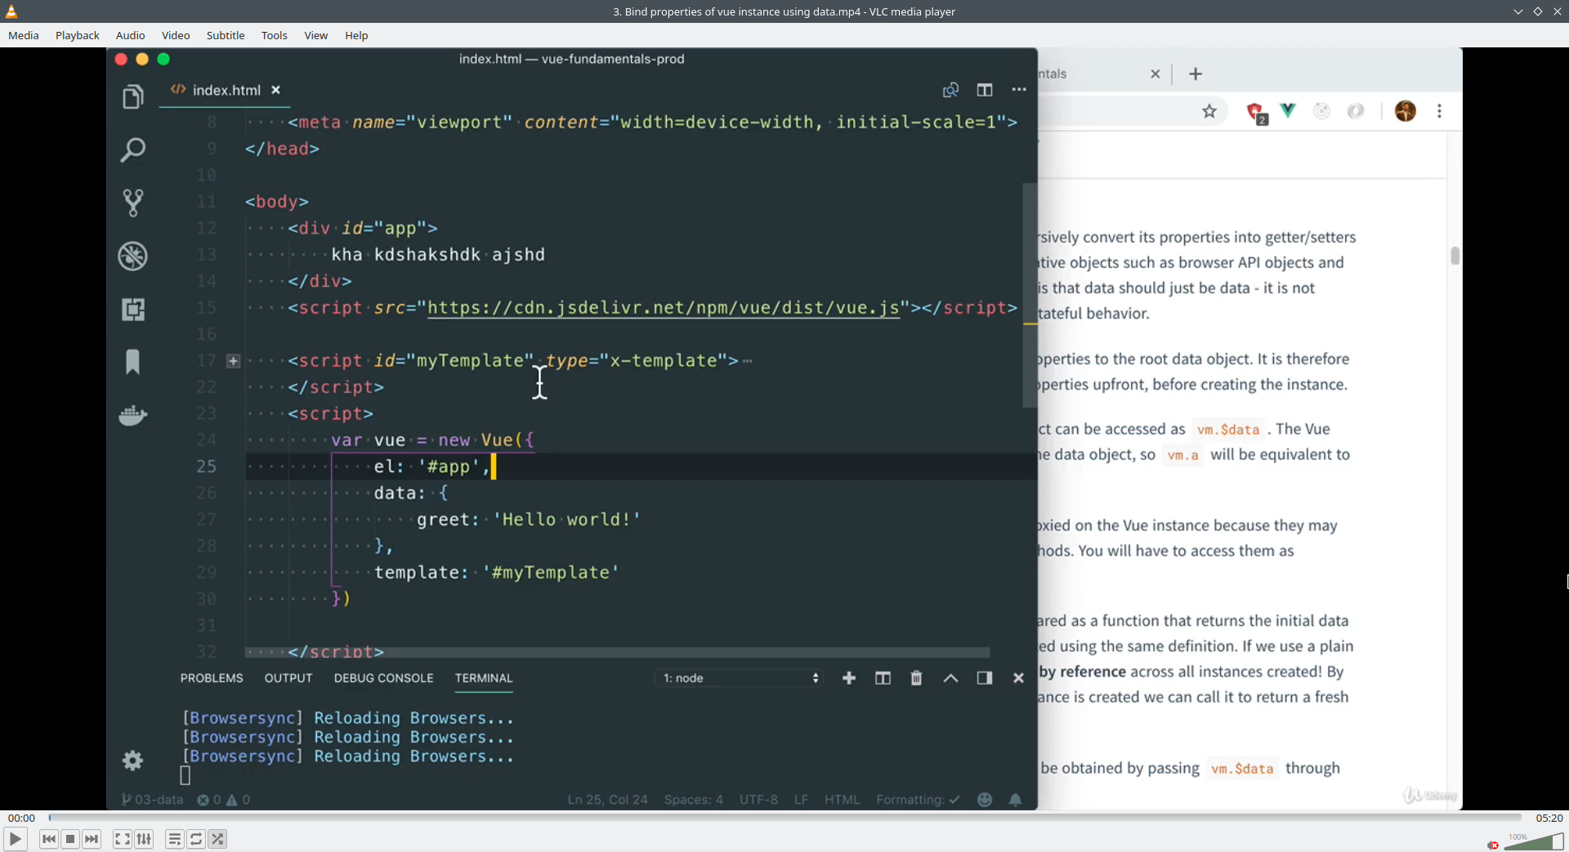The width and height of the screenshot is (1569, 852).
Task: Split the terminal panel
Action: pos(883,678)
